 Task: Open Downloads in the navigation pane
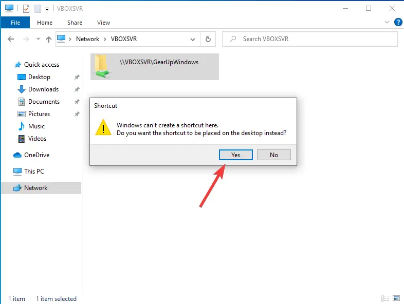click(x=44, y=89)
